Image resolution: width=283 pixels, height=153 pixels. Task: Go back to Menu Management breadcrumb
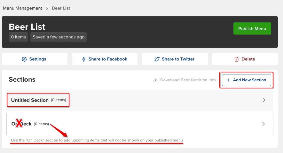(x=22, y=8)
